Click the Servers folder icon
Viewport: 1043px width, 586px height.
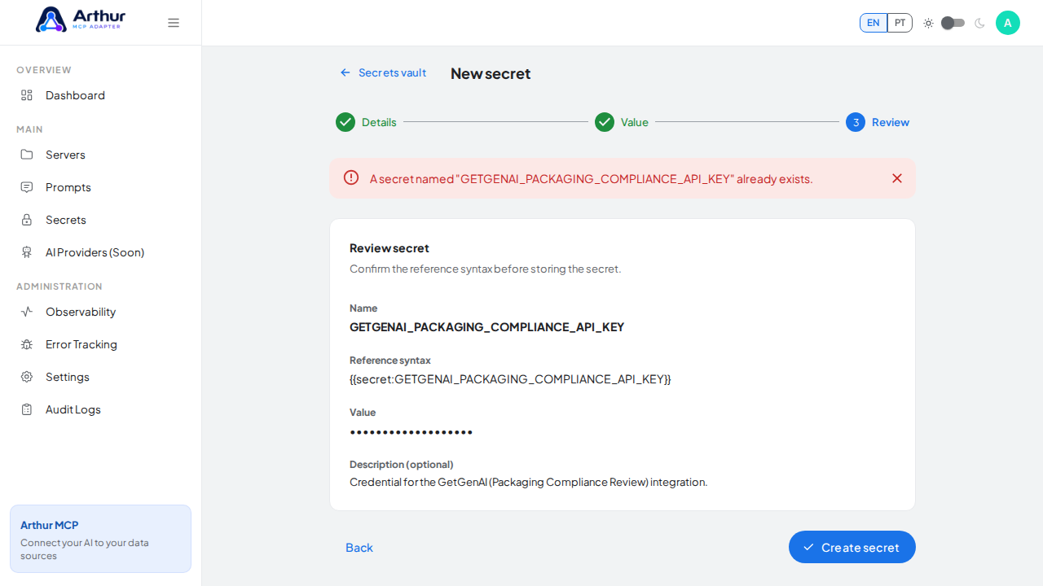27,155
